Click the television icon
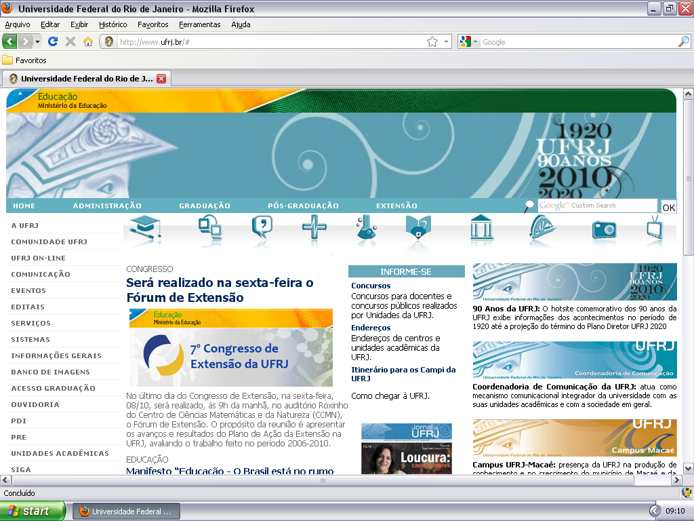The height and width of the screenshot is (521, 694). pos(655,227)
